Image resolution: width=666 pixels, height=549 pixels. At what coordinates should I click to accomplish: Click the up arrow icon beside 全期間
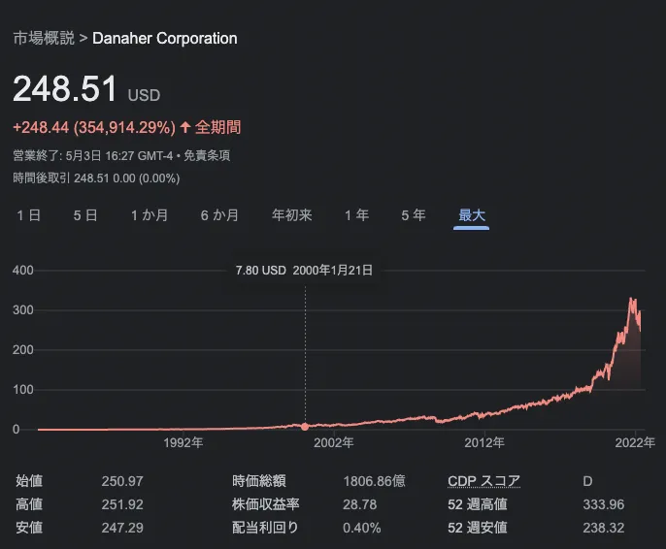tap(185, 127)
